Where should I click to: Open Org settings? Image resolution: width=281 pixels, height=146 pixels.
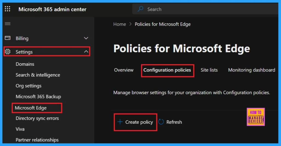29,86
